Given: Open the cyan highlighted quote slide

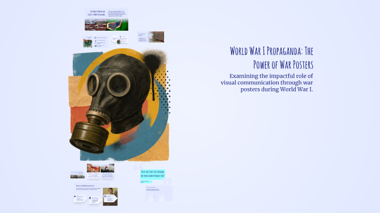Looking at the screenshot, I should tap(153, 175).
